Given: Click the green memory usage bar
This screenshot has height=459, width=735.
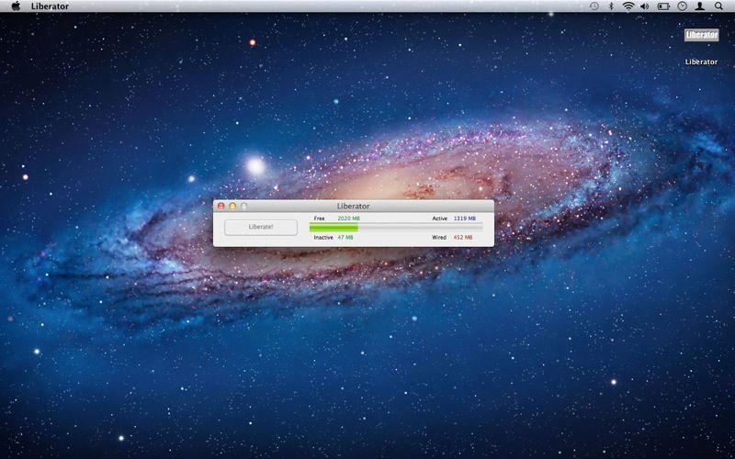Looking at the screenshot, I should pos(334,228).
